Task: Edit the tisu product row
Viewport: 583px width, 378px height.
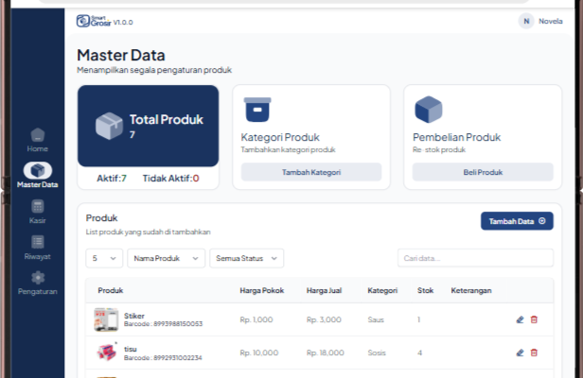Action: pos(520,352)
